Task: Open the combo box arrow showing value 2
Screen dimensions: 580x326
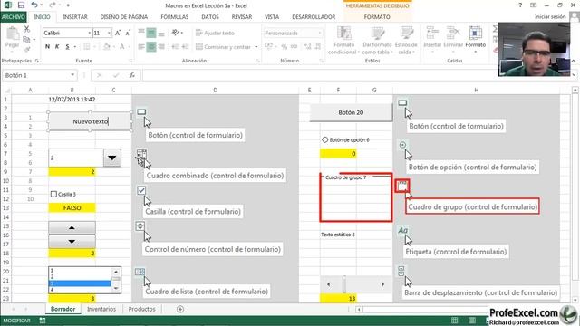Action: pyautogui.click(x=112, y=158)
